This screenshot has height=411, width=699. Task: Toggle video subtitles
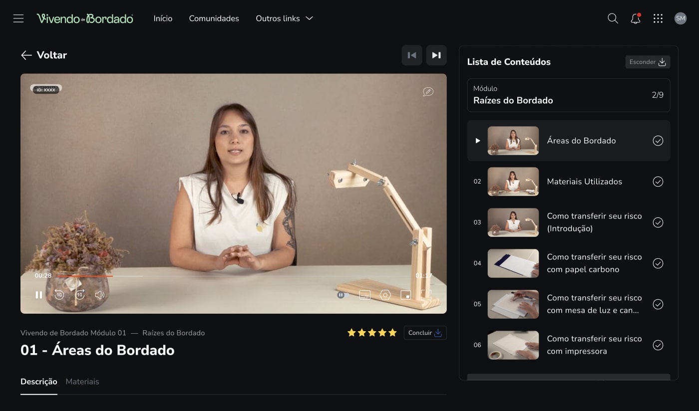coord(365,295)
